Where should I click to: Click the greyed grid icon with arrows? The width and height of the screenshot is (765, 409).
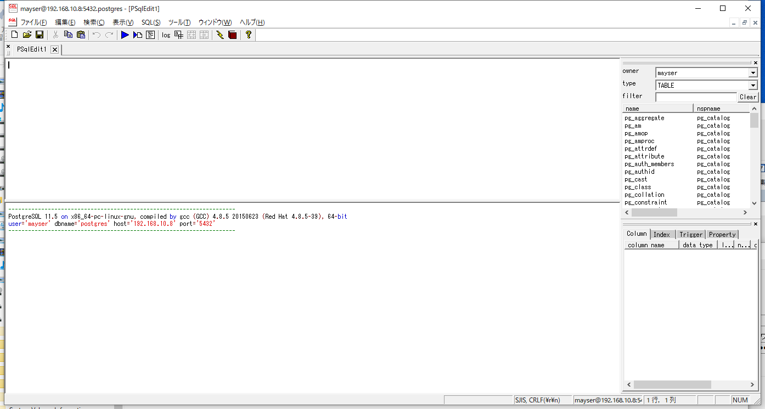(192, 35)
